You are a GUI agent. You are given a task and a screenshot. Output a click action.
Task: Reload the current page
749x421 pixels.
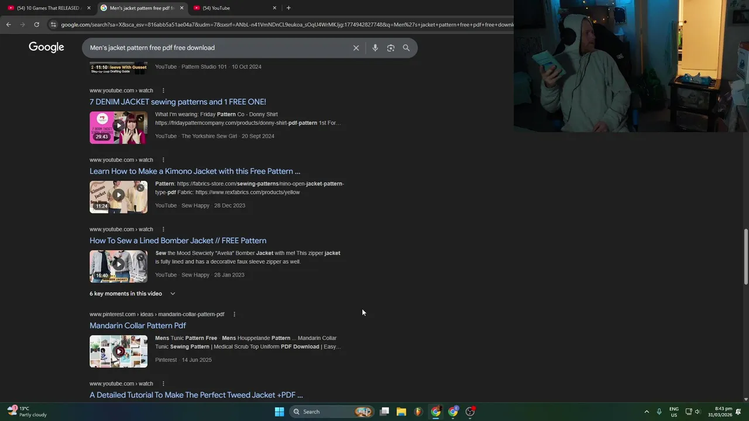pyautogui.click(x=36, y=25)
